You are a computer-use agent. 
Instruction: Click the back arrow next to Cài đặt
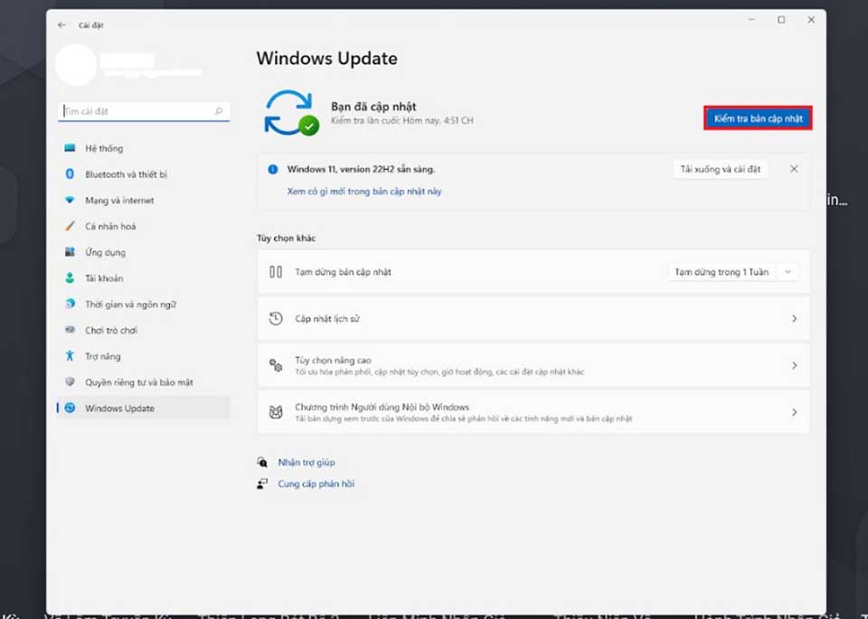point(61,25)
